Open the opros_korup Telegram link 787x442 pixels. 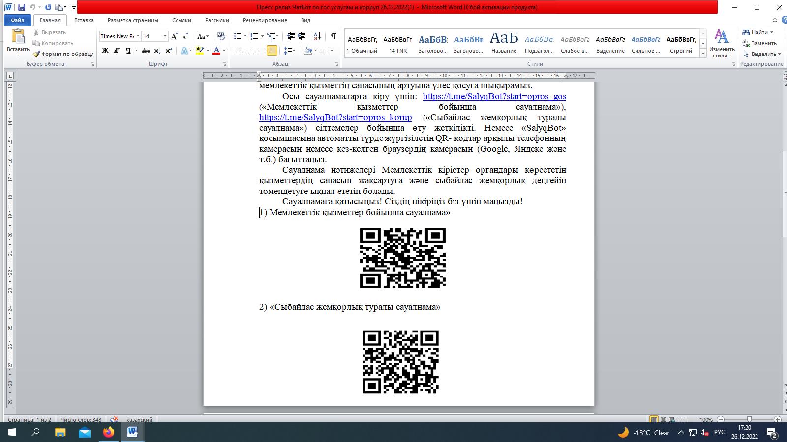(x=335, y=117)
